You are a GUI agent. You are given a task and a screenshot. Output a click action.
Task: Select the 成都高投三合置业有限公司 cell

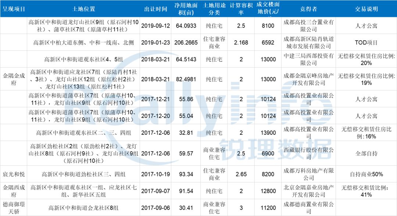[x=308, y=26]
